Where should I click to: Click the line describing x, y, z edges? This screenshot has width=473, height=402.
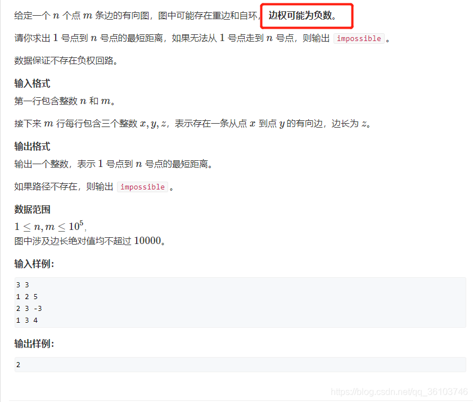tap(192, 123)
